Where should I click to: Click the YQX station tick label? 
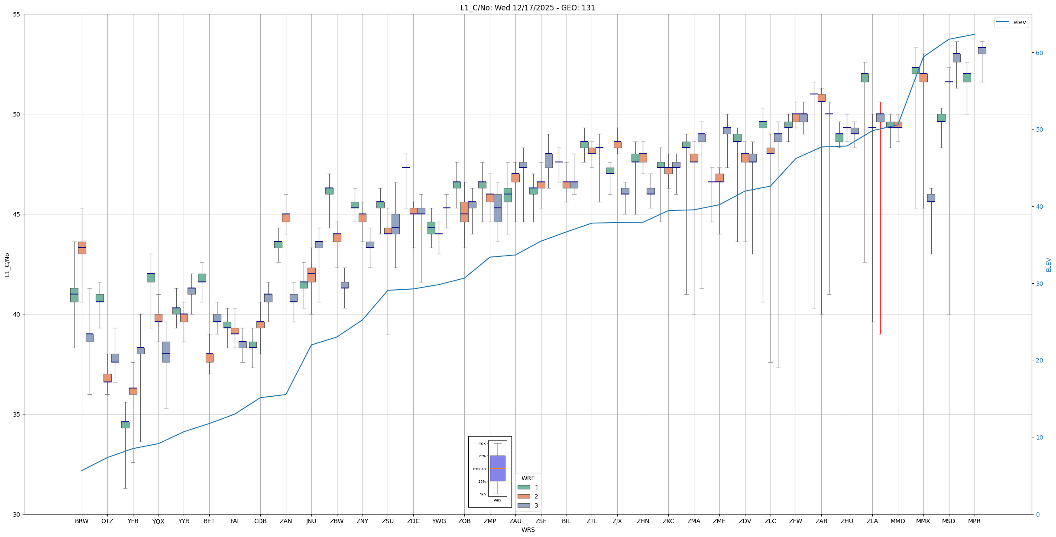coord(158,521)
